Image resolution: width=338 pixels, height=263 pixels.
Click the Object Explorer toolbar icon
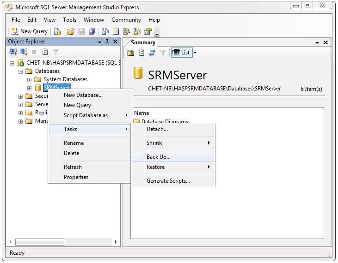tap(126, 31)
